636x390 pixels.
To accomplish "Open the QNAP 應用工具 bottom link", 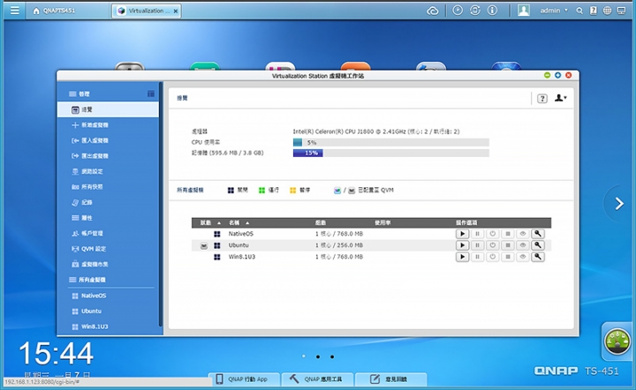I will click(316, 379).
